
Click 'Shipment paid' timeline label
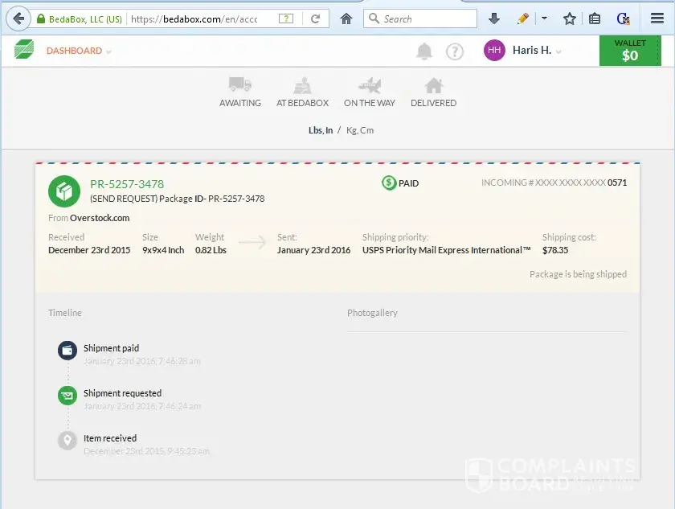point(111,348)
